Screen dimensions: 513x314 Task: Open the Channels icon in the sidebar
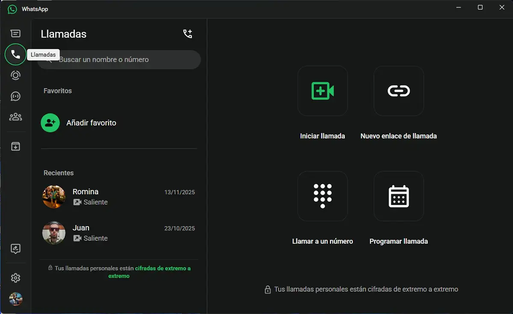(x=15, y=96)
